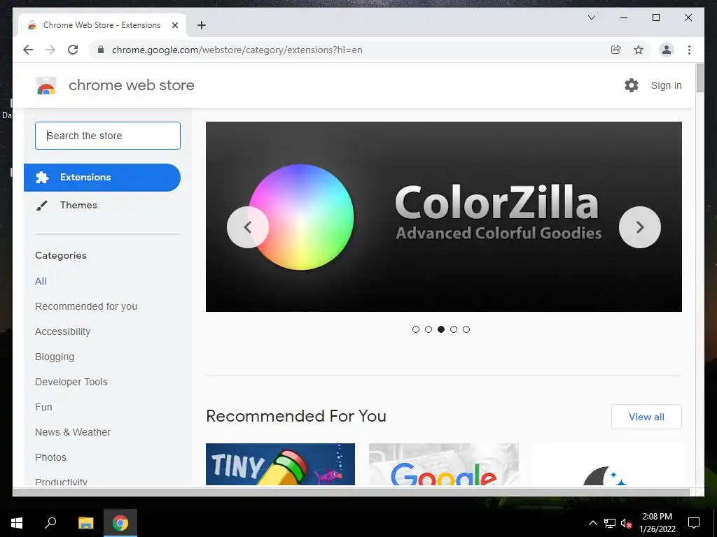The image size is (717, 537).
Task: Share this page icon in address bar
Action: [x=616, y=50]
